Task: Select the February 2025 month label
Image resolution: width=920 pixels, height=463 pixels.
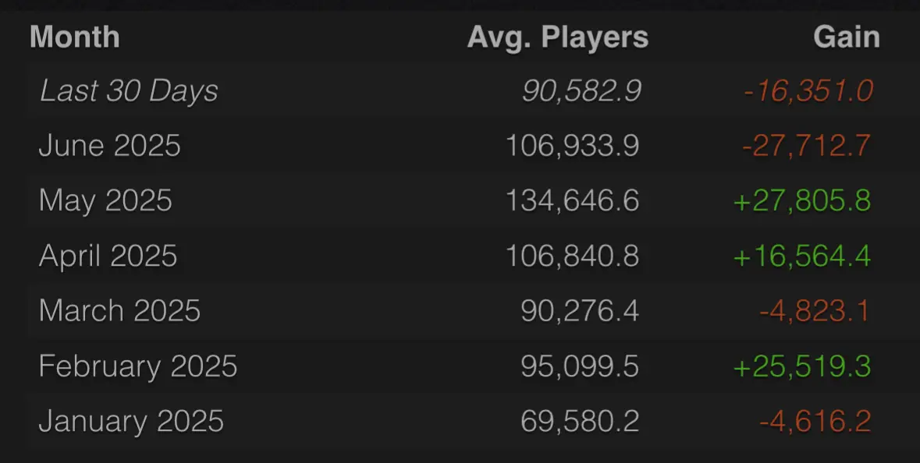Action: pyautogui.click(x=138, y=366)
